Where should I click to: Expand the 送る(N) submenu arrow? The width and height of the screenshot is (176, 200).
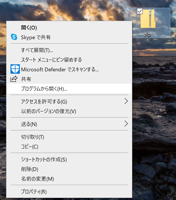(x=126, y=124)
